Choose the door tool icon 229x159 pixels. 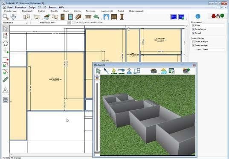(63, 17)
